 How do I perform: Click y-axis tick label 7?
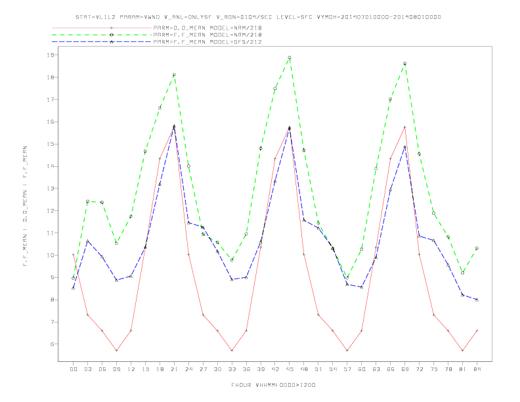[x=52, y=322]
